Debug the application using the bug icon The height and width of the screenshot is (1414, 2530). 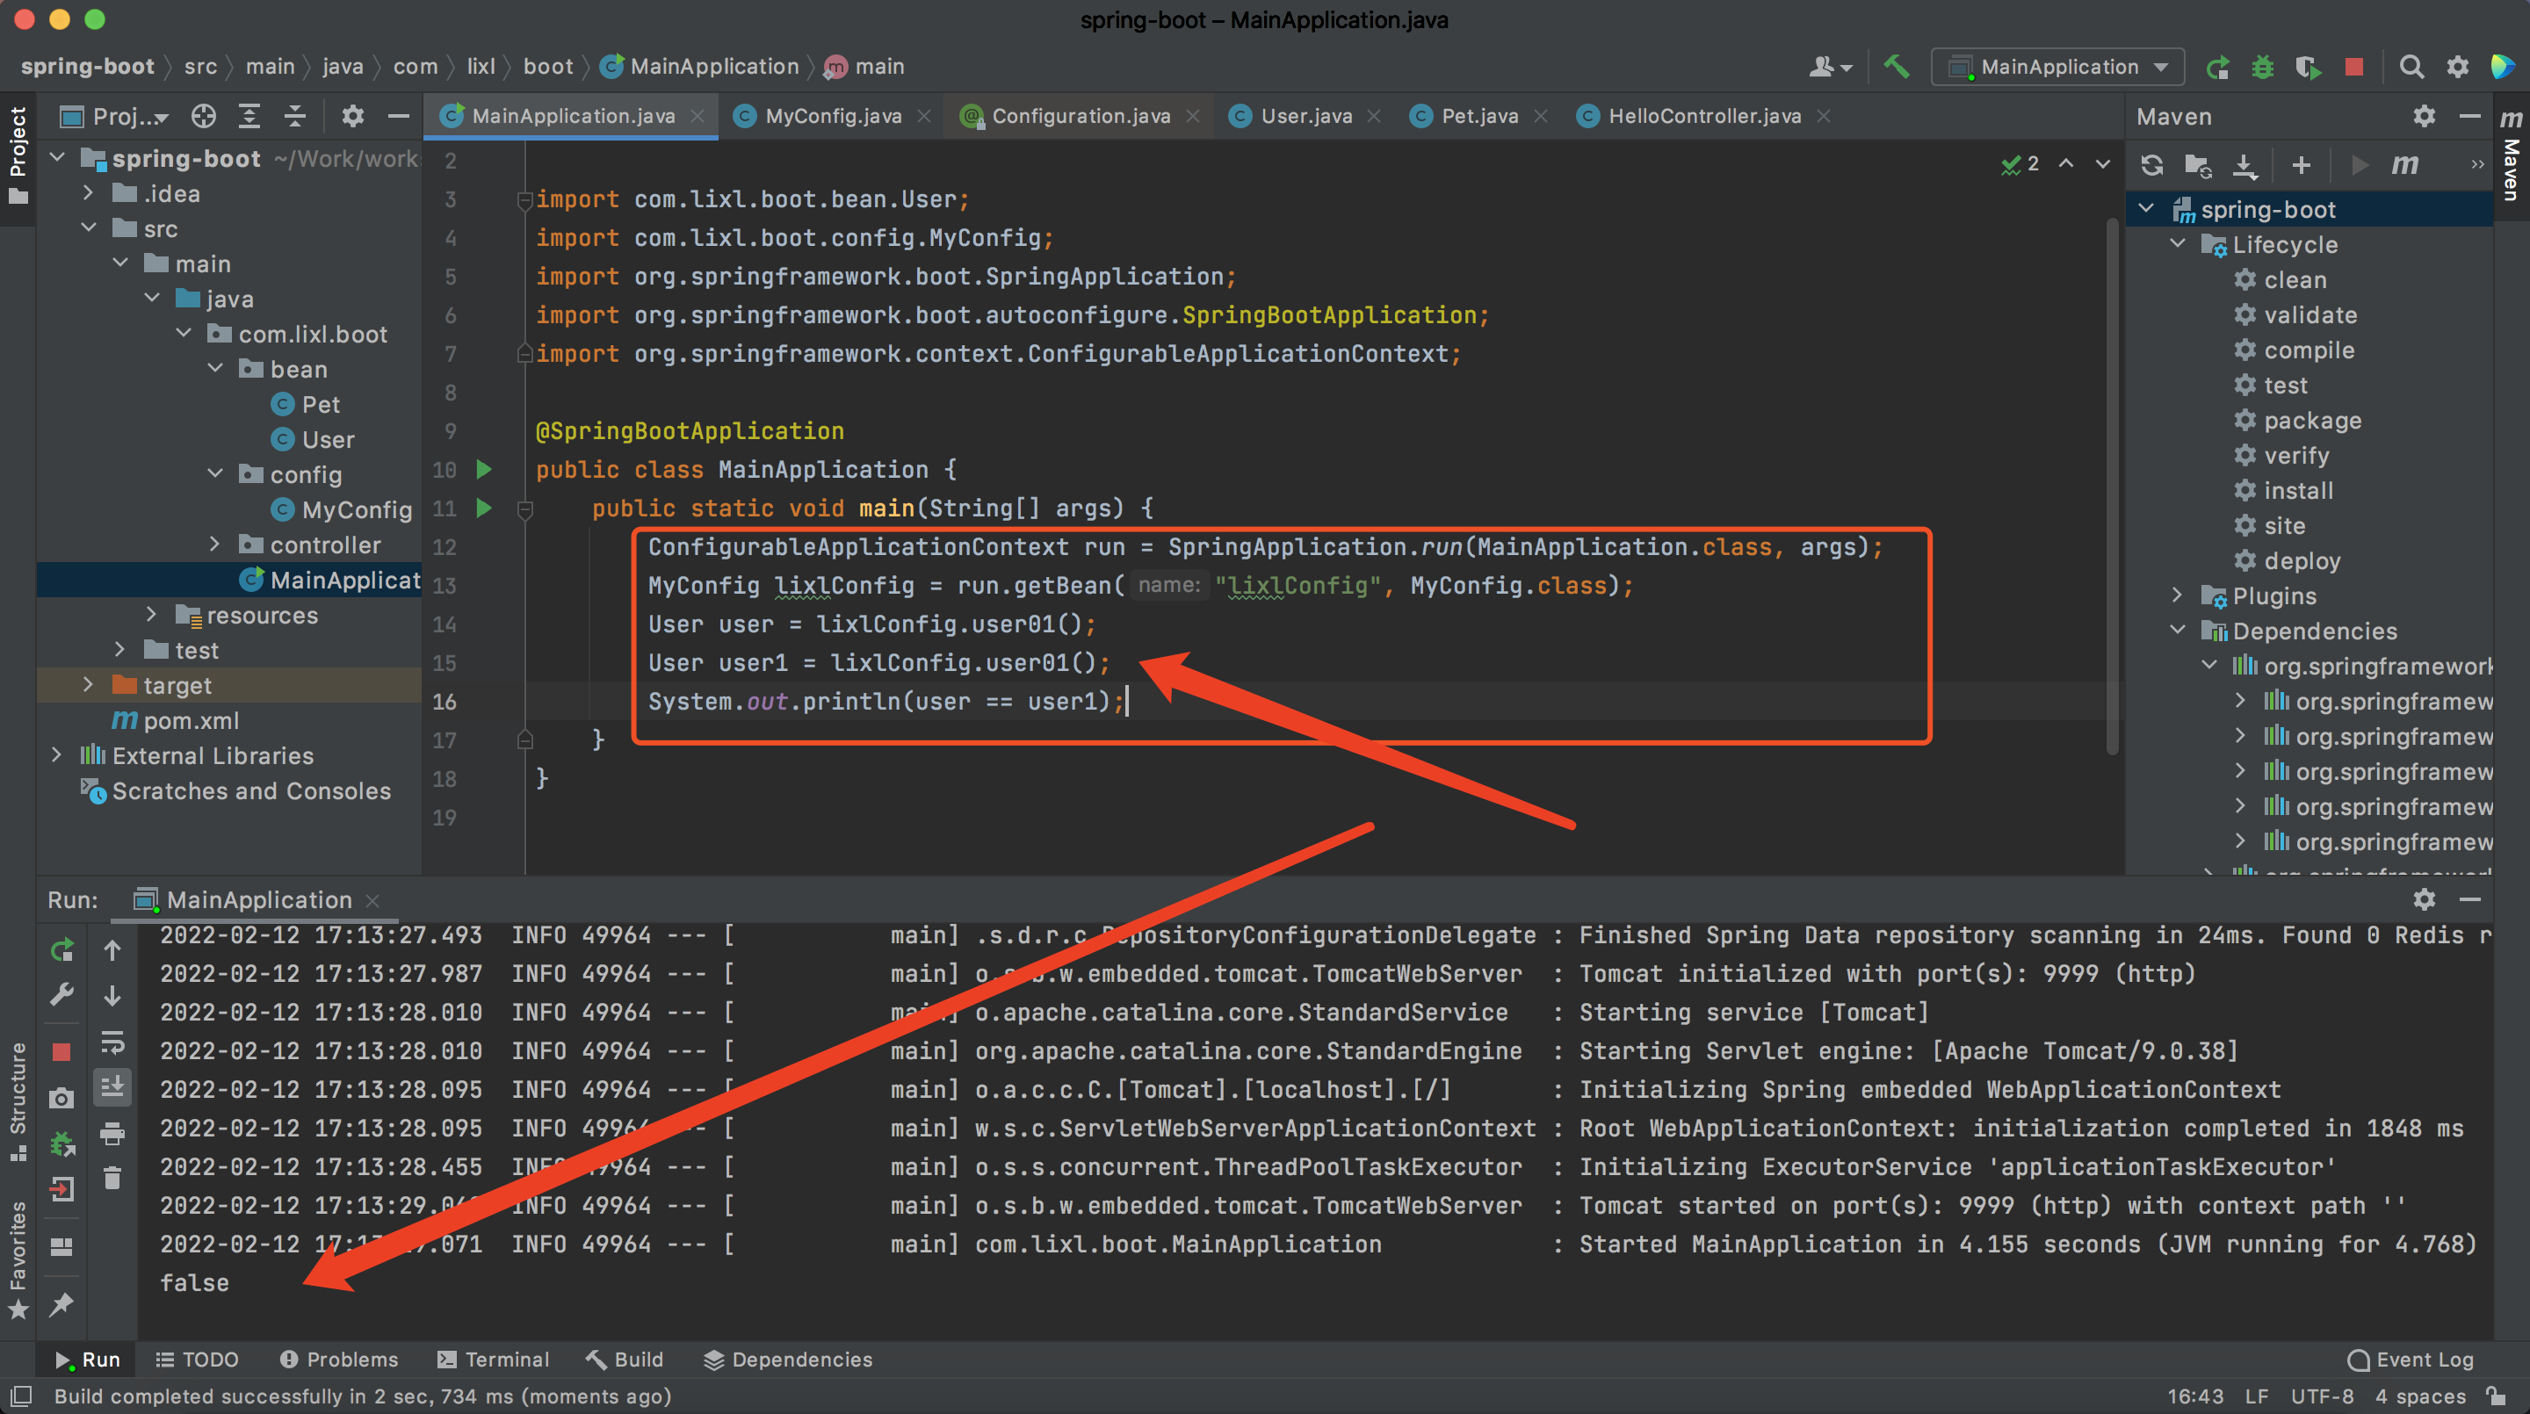coord(2262,66)
